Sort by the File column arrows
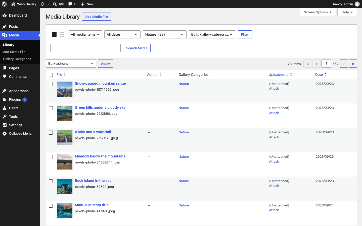 point(65,75)
